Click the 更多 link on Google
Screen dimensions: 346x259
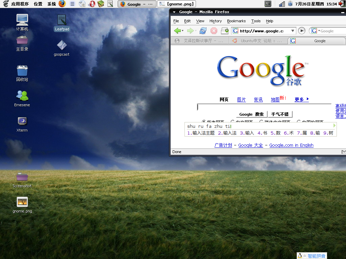pyautogui.click(x=302, y=99)
